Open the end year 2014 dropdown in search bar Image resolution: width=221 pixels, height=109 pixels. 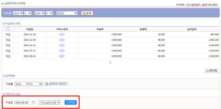coord(40,13)
